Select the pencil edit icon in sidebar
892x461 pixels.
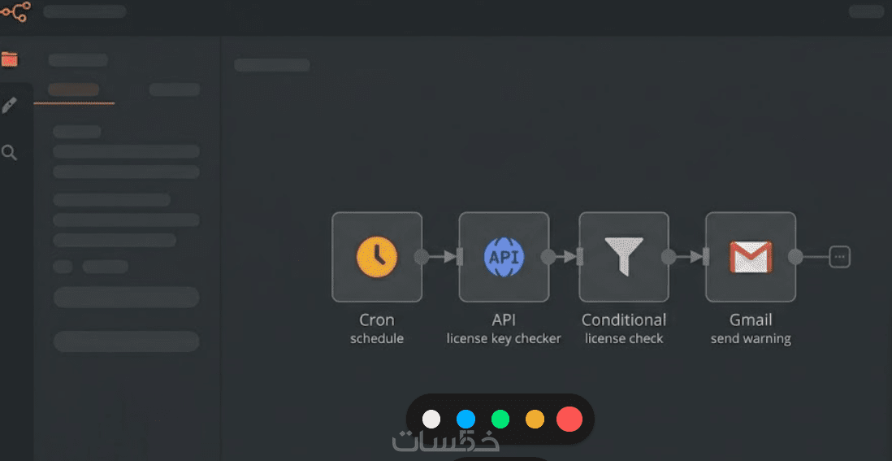tap(10, 105)
